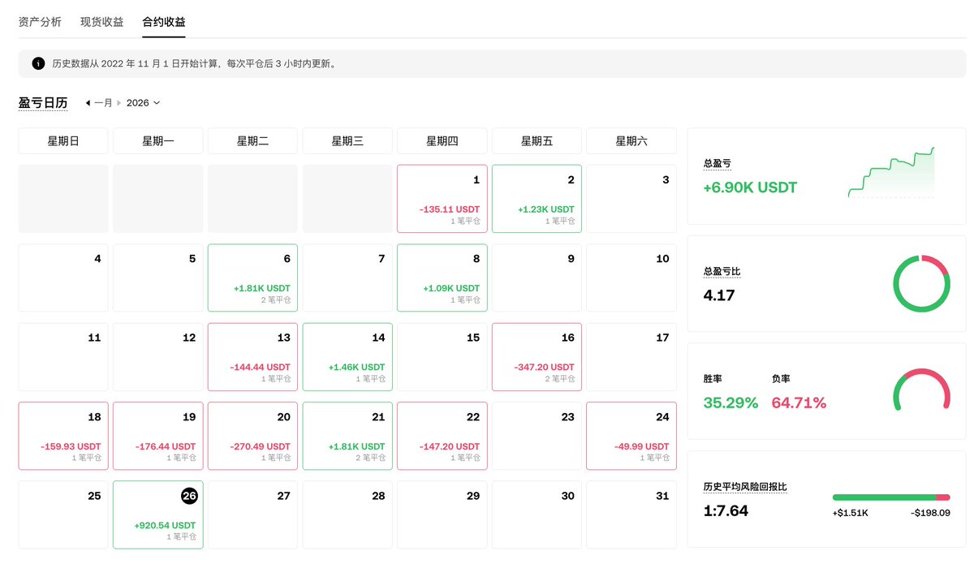Image resolution: width=974 pixels, height=577 pixels.
Task: Select January 21 cell showing +1.81K USDT
Action: point(347,436)
